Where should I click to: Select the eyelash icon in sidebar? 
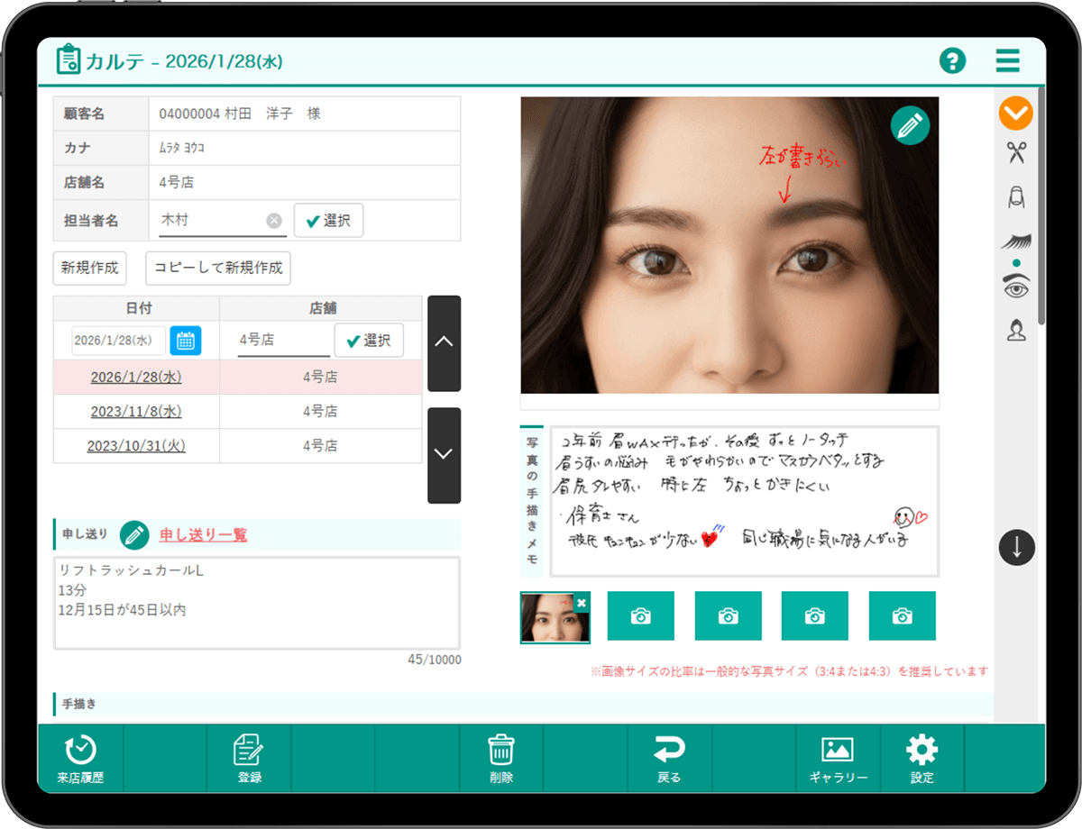tap(1016, 241)
